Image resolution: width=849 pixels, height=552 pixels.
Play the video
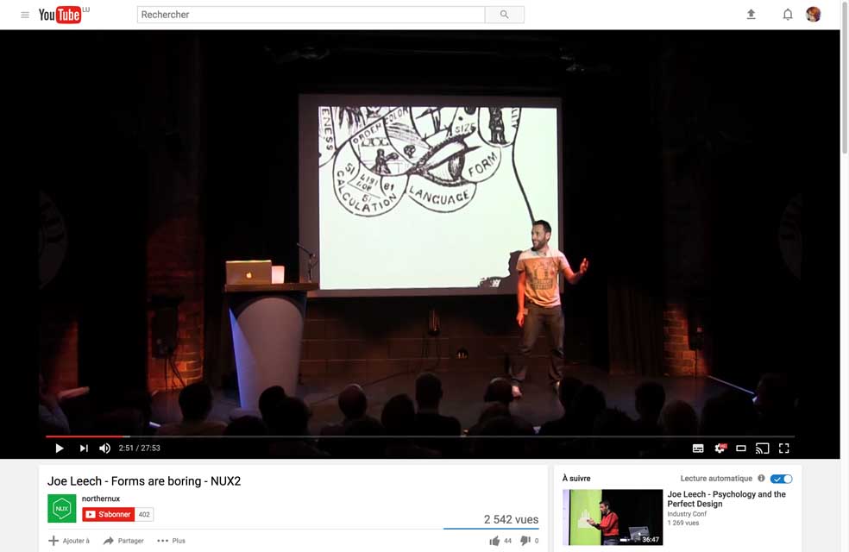[60, 448]
